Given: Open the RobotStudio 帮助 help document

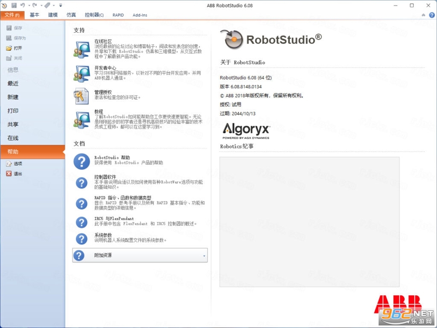Looking at the screenshot, I should point(112,158).
